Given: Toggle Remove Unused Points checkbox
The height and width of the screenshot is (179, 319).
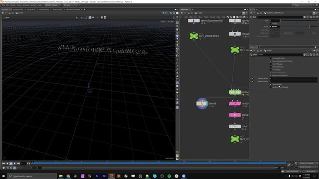Looking at the screenshot, I should [x=271, y=76].
